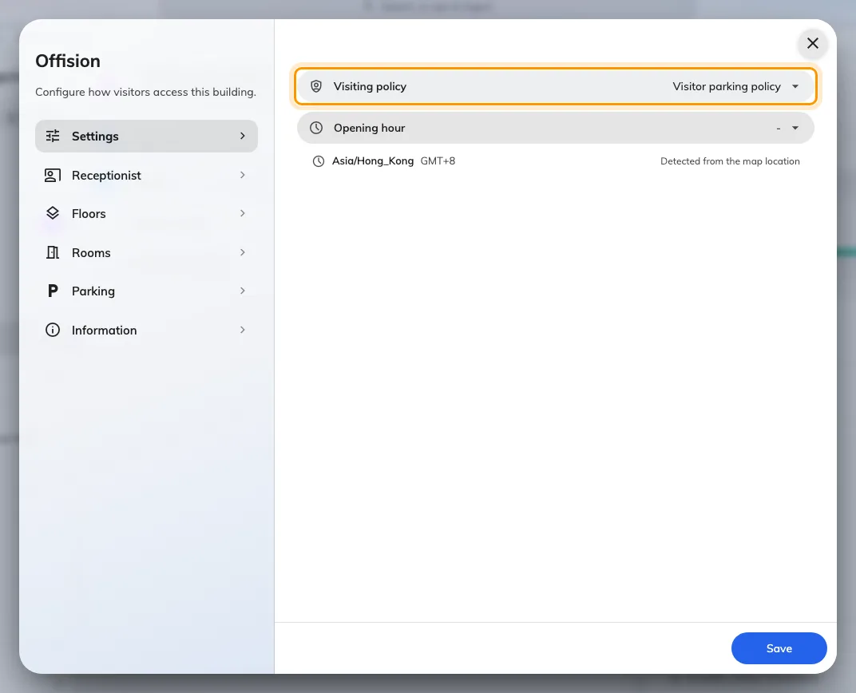Save the building settings
This screenshot has width=856, height=693.
[779, 648]
